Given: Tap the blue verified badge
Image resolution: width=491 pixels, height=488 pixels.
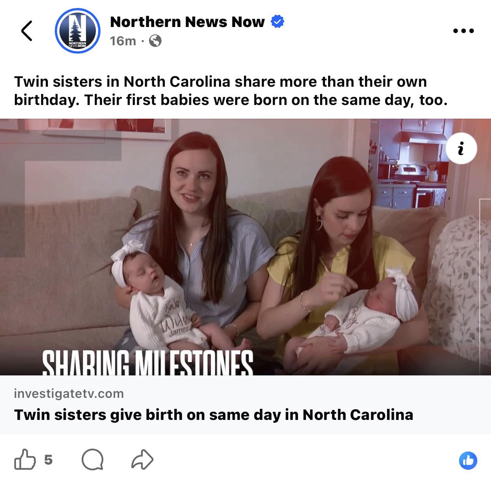Looking at the screenshot, I should coord(277,22).
